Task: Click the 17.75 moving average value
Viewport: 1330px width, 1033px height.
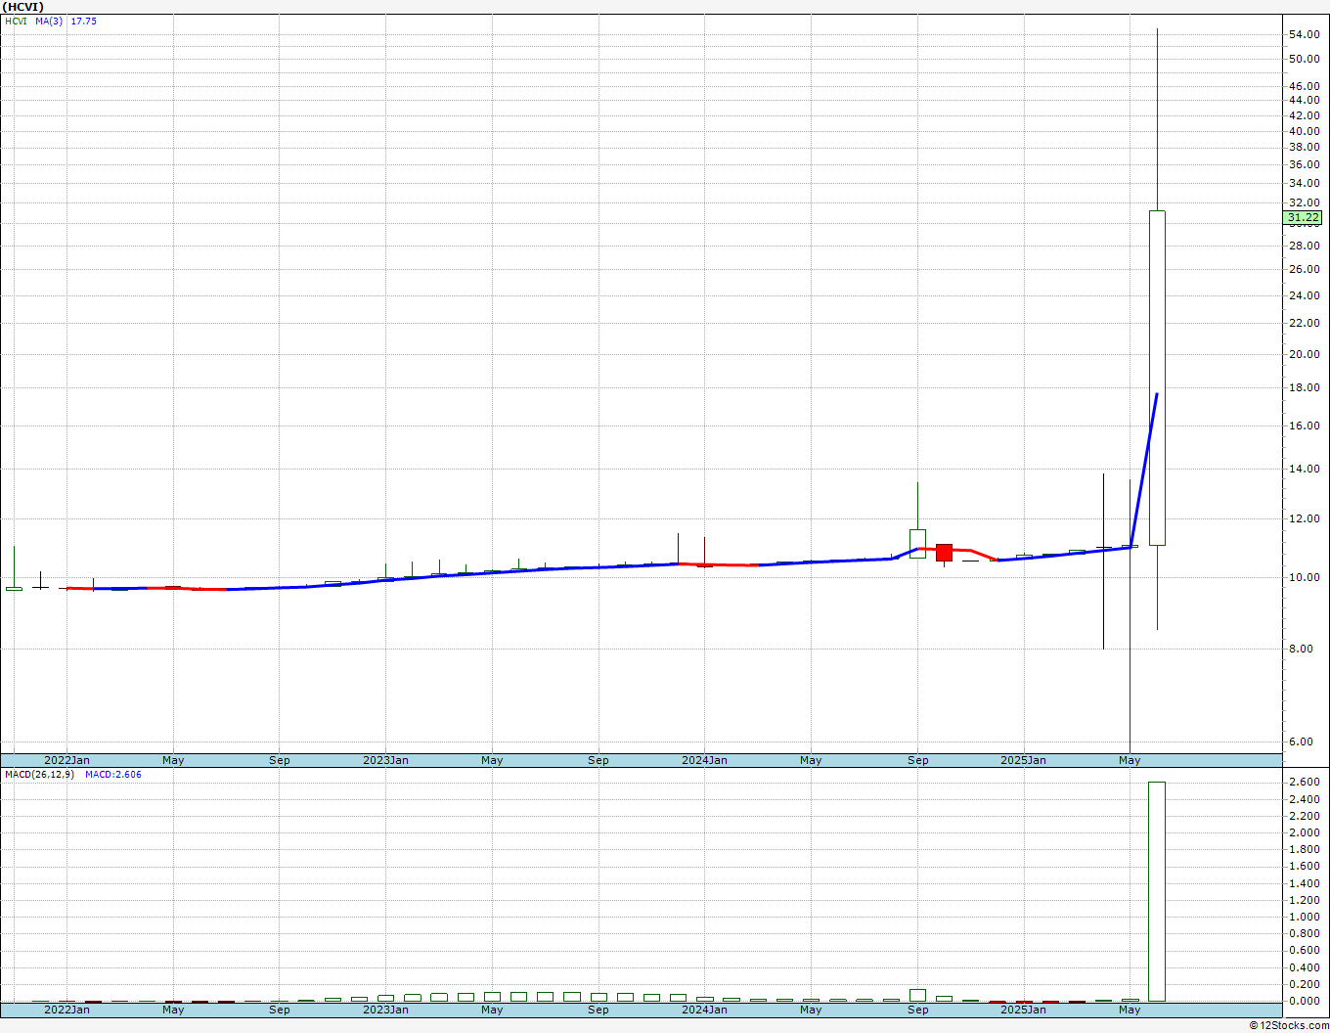Action: [x=84, y=21]
